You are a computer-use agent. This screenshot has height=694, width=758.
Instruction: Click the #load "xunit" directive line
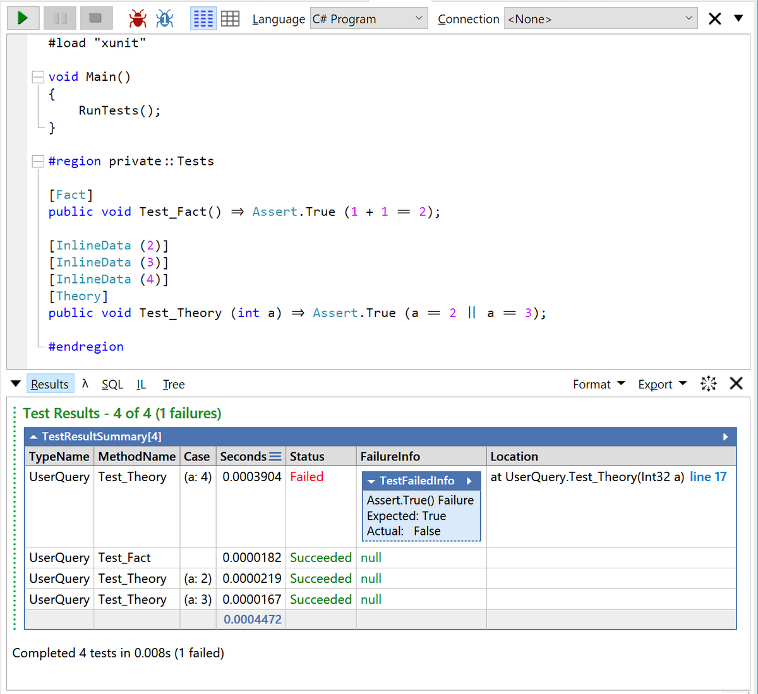coord(97,43)
